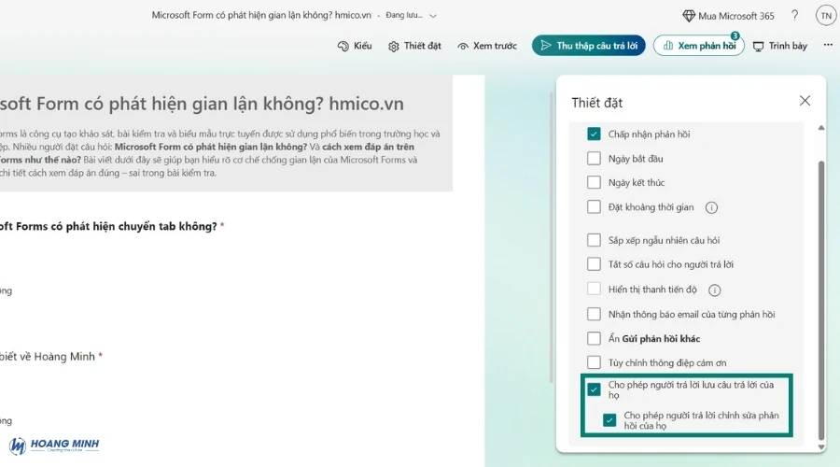Check Tùy chỉnh thông điệp cảm ơn
Image resolution: width=840 pixels, height=467 pixels.
click(594, 362)
